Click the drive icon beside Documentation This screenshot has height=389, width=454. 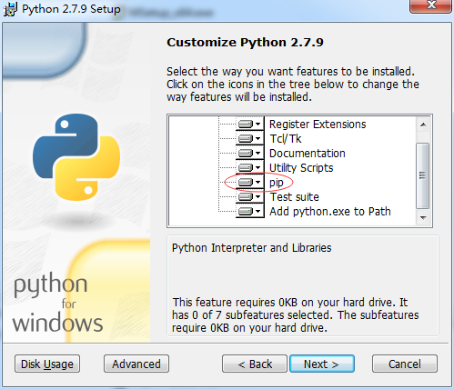(246, 154)
